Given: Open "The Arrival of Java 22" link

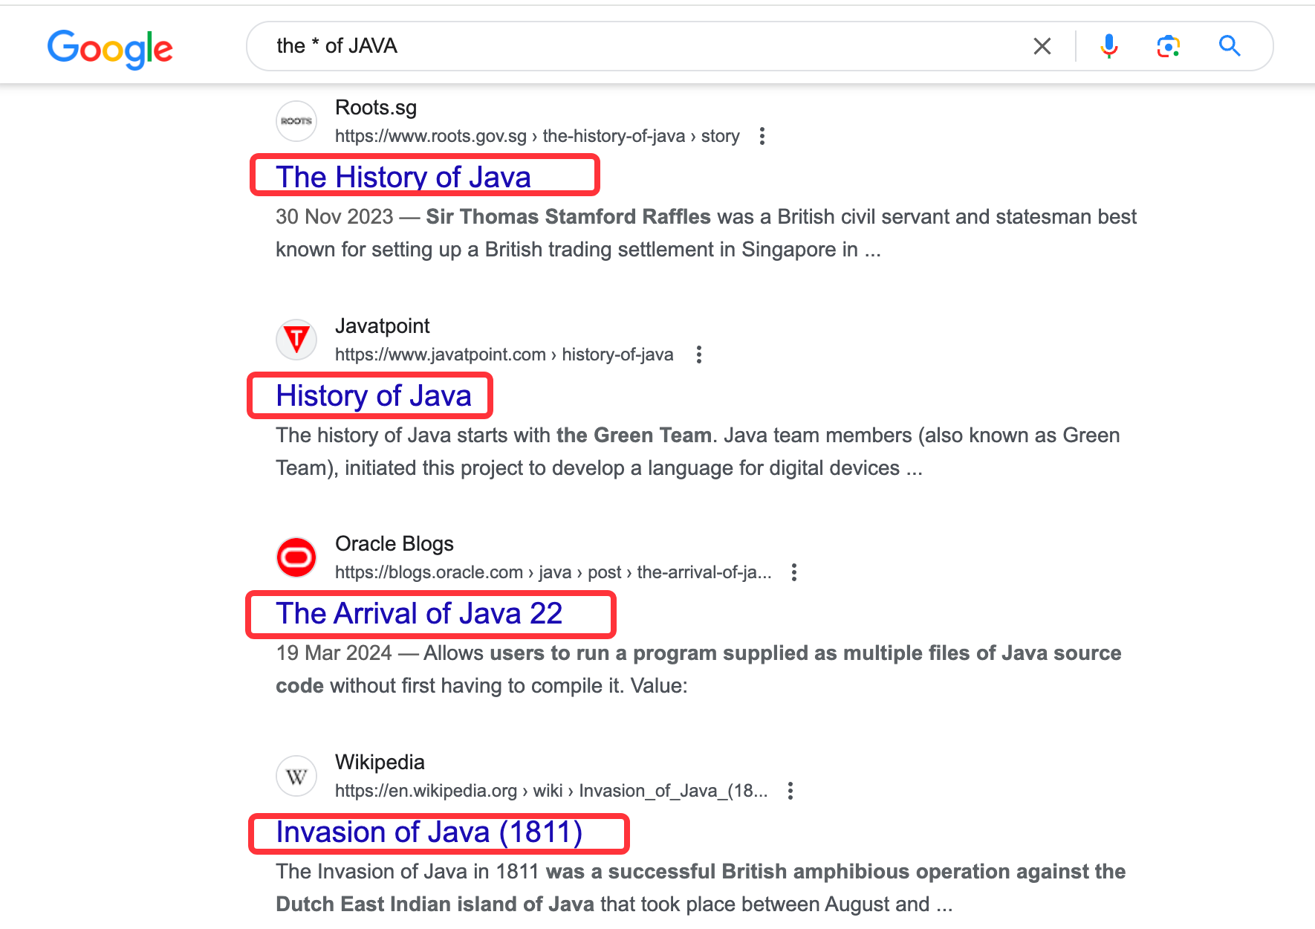Looking at the screenshot, I should (x=419, y=614).
